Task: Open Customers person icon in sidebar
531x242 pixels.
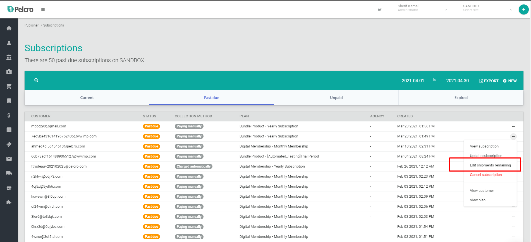Action: pyautogui.click(x=9, y=43)
